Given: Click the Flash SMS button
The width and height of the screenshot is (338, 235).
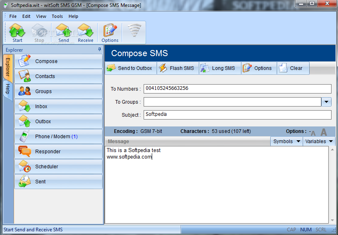Looking at the screenshot, I should (x=178, y=68).
